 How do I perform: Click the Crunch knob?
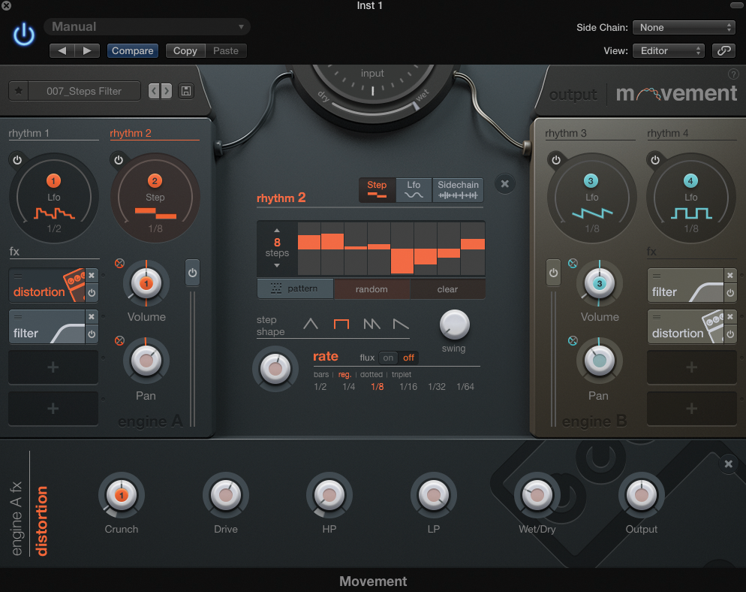point(121,495)
